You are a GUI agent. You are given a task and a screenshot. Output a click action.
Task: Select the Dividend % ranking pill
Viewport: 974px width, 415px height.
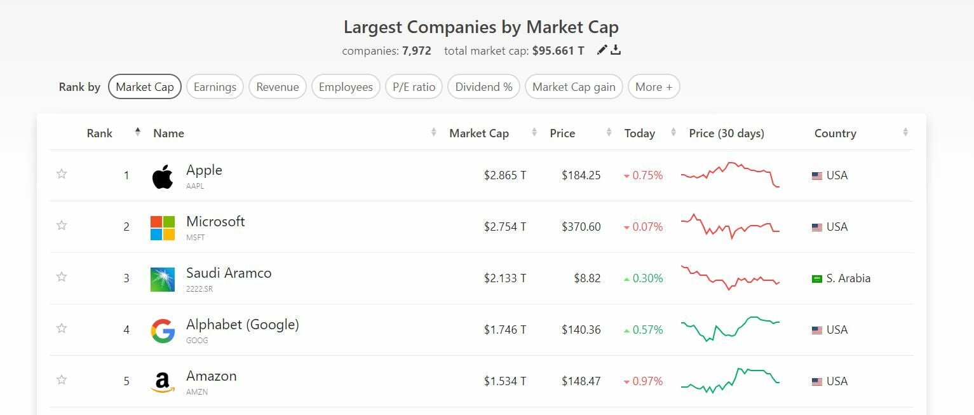[x=484, y=87]
